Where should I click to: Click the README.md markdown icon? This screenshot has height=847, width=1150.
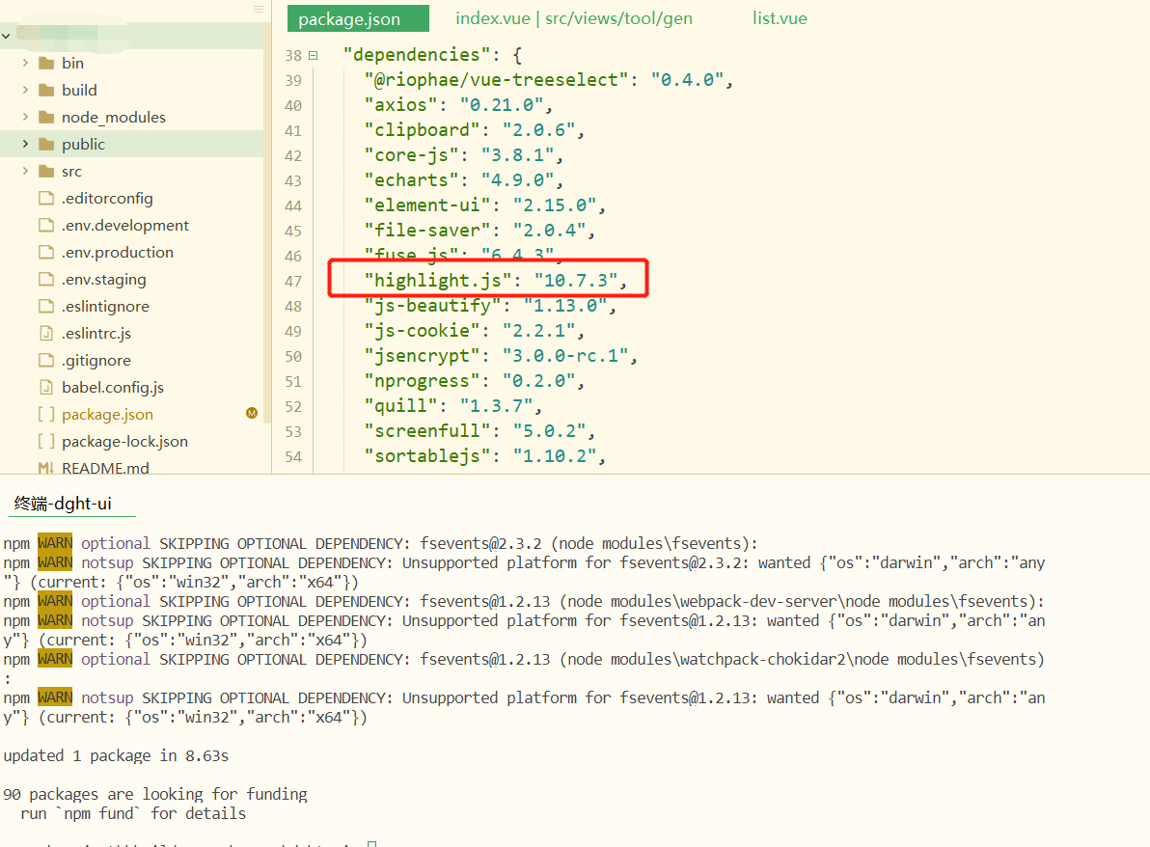coord(46,468)
